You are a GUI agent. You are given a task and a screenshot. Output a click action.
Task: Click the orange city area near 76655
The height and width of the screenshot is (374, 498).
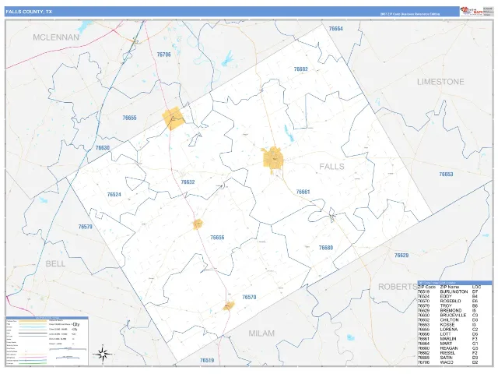click(x=173, y=118)
